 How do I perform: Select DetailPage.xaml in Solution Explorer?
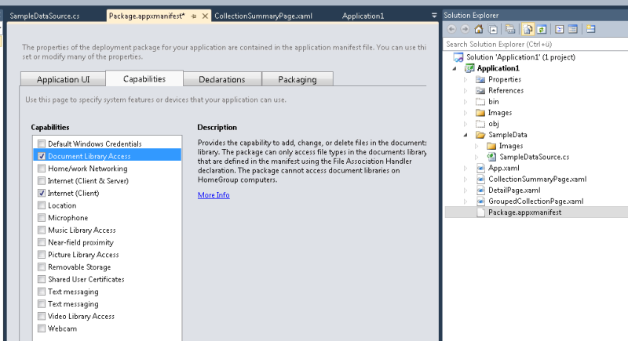[x=513, y=190]
